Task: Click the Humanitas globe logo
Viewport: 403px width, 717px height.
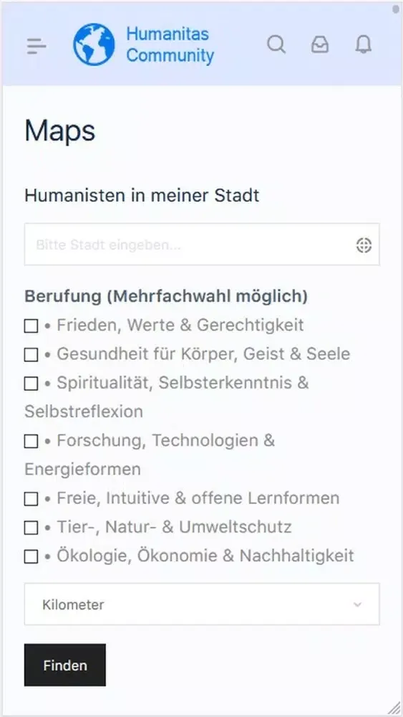Action: (94, 44)
